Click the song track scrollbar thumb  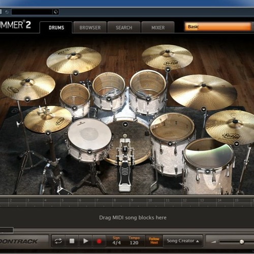(x=7, y=230)
